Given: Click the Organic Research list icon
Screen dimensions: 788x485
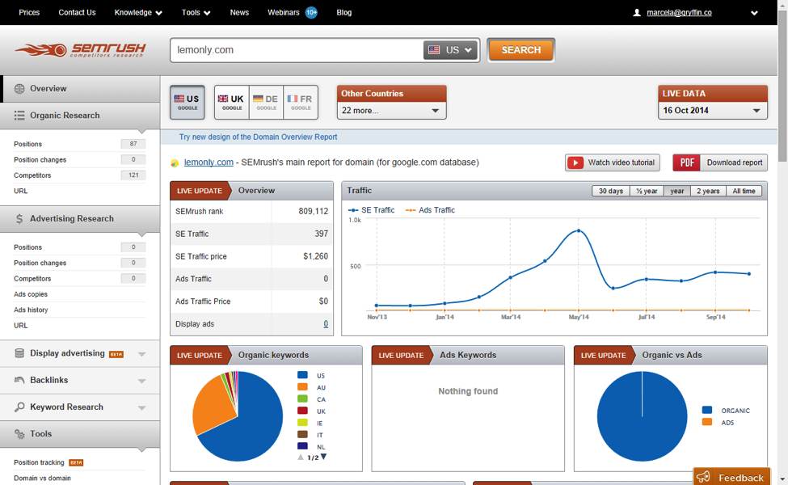Looking at the screenshot, I should coord(19,116).
